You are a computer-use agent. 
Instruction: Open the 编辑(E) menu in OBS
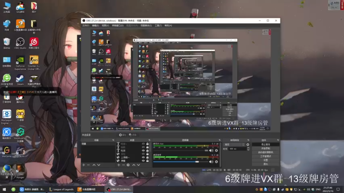95,26
